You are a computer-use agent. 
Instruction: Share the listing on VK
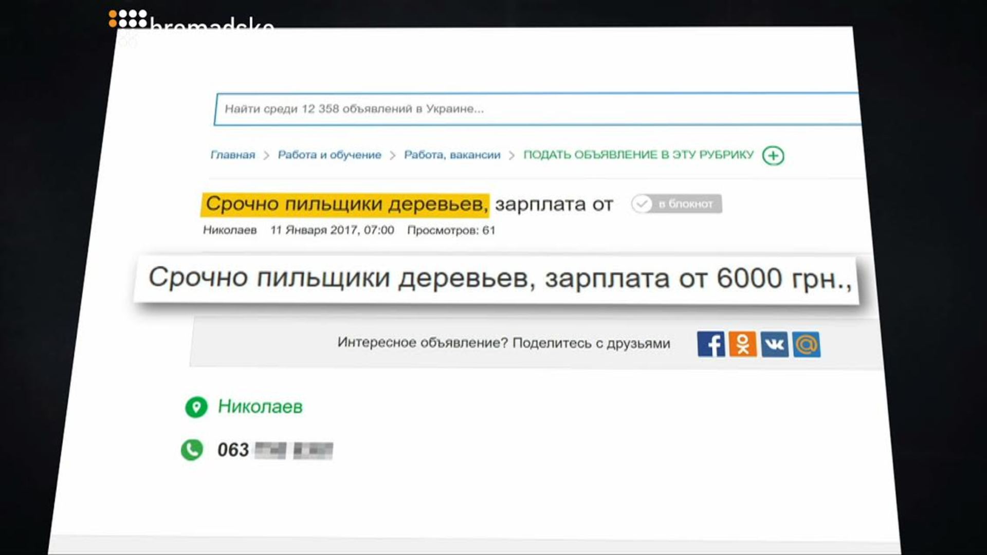(x=775, y=344)
